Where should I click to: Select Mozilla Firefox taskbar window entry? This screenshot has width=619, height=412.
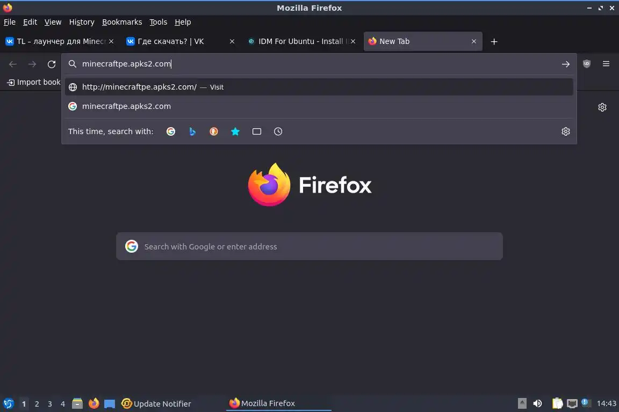[x=279, y=403]
